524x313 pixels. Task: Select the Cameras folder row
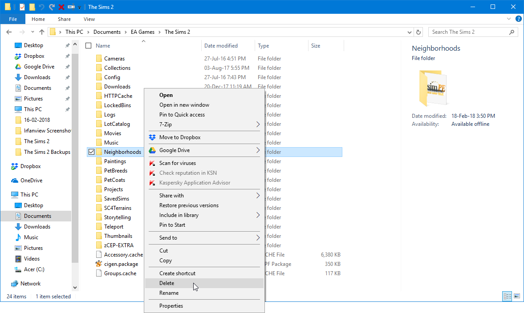[x=214, y=58]
